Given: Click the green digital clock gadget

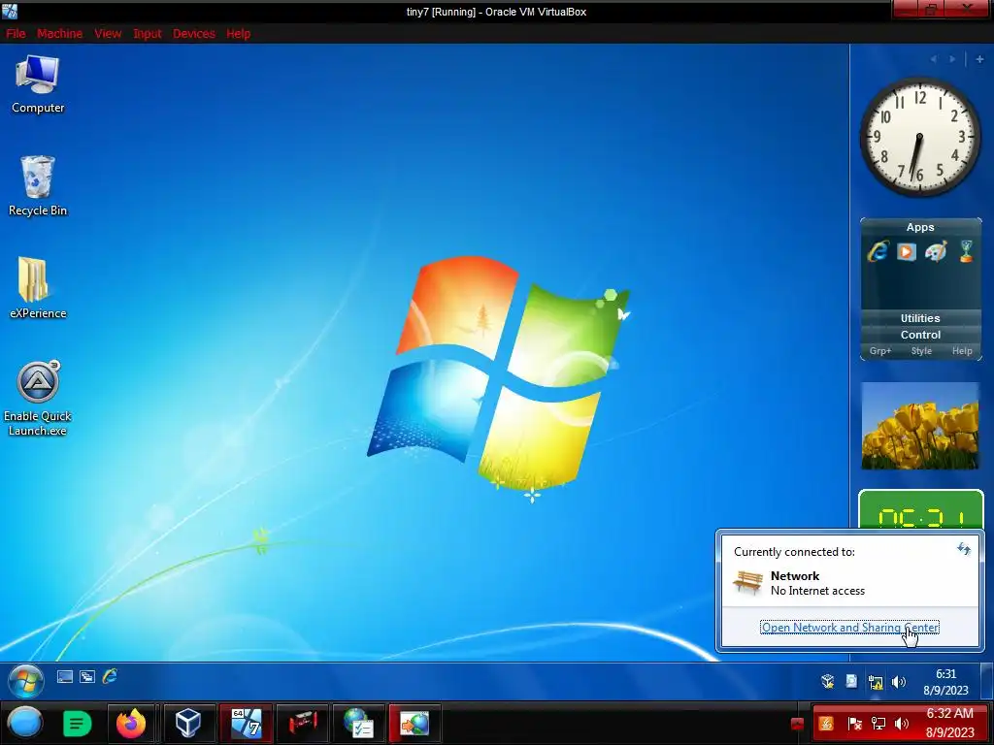Looking at the screenshot, I should pos(920,508).
